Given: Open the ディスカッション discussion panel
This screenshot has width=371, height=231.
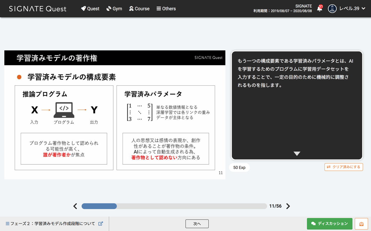Looking at the screenshot, I should click(329, 223).
